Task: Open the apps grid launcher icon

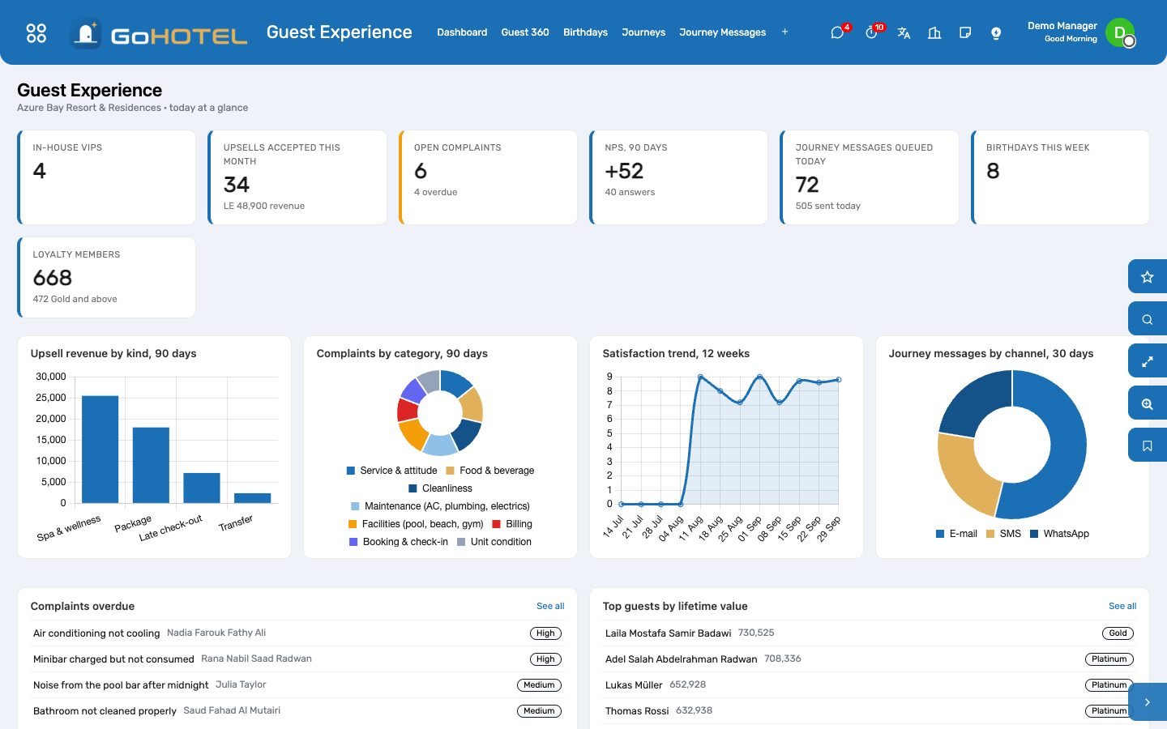Action: coord(36,32)
